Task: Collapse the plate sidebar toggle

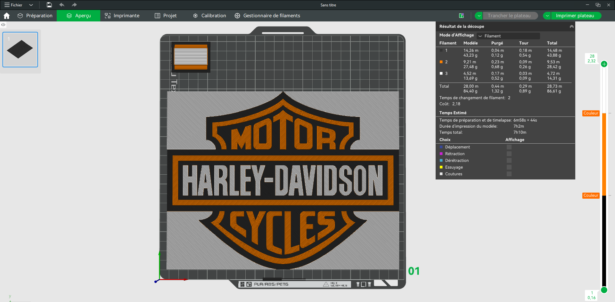Action: [x=3, y=25]
